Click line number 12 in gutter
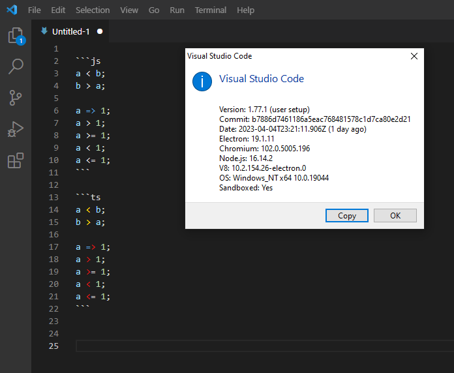 53,185
